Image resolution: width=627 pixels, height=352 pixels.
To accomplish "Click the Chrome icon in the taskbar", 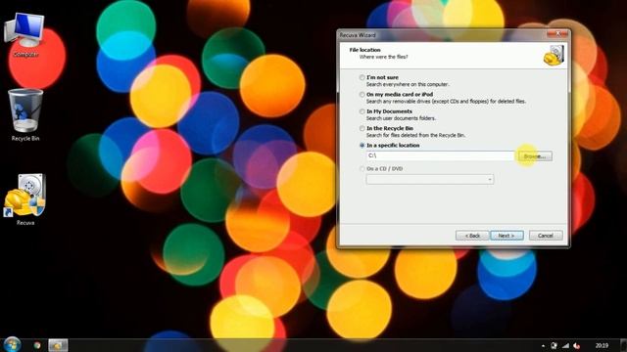I will 37,345.
